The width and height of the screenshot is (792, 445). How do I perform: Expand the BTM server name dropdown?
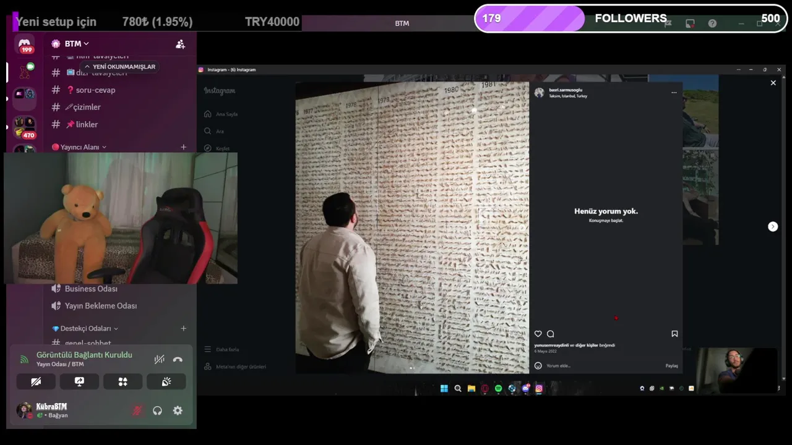point(77,44)
